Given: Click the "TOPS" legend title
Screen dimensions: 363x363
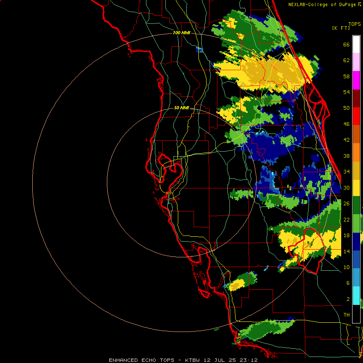Looking at the screenshot, I should (x=355, y=24).
